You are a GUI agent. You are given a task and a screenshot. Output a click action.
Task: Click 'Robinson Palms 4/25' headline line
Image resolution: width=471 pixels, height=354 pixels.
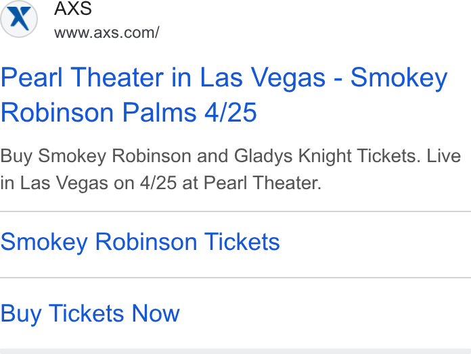pyautogui.click(x=129, y=113)
